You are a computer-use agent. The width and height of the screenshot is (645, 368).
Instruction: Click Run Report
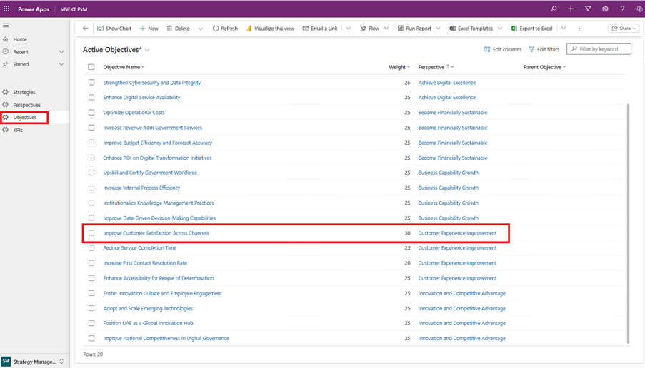coord(414,29)
